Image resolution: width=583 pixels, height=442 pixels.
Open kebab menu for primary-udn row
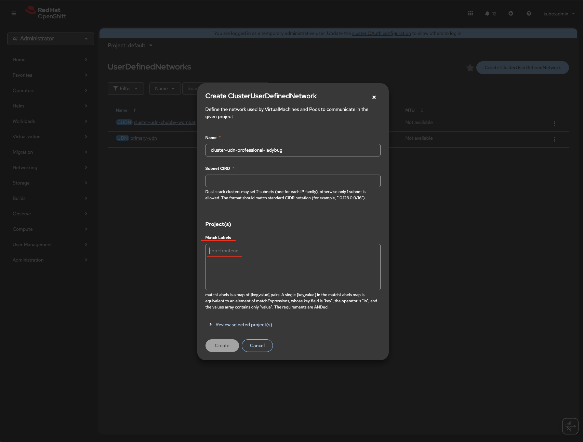pos(555,139)
